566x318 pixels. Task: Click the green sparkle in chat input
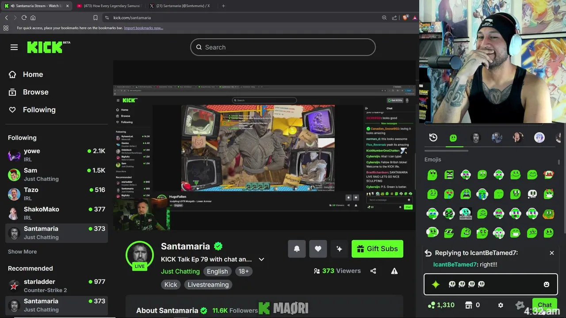436,284
